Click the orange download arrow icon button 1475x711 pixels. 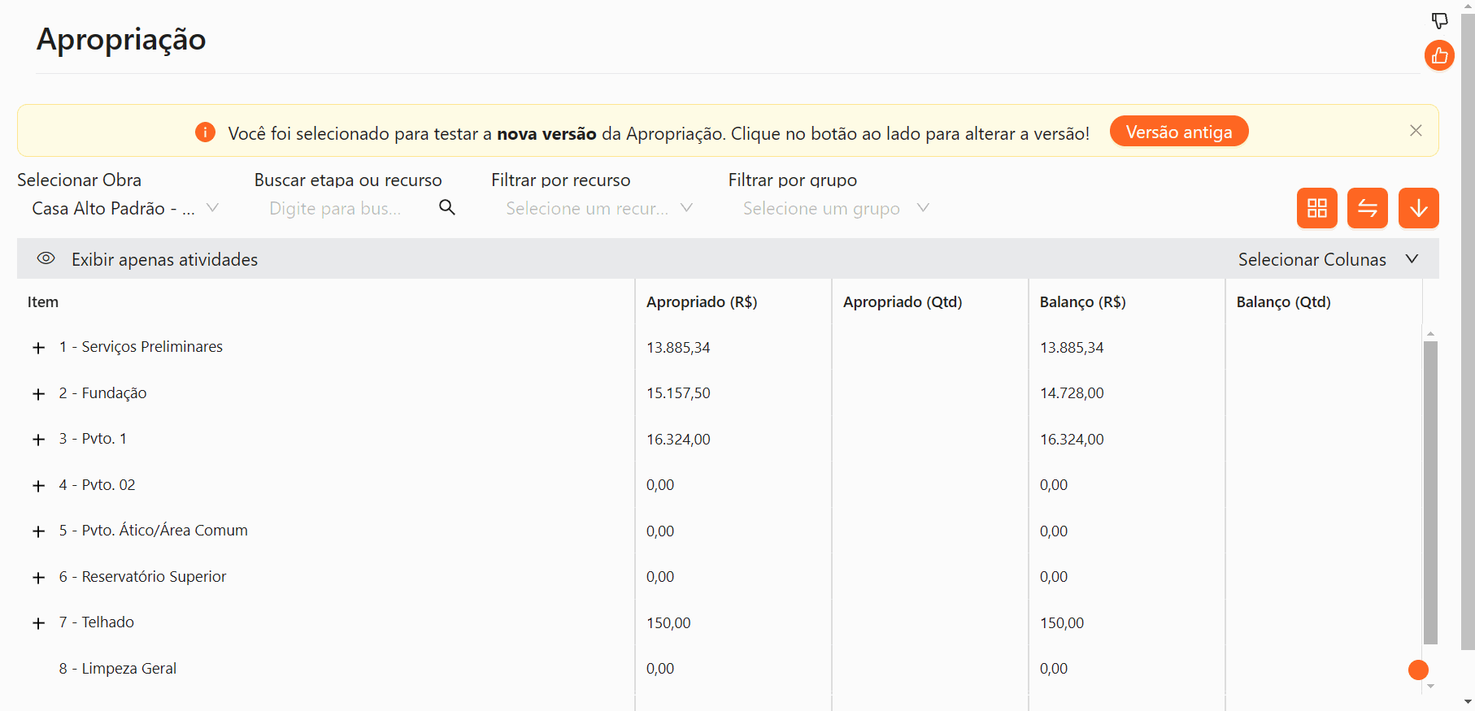1418,208
